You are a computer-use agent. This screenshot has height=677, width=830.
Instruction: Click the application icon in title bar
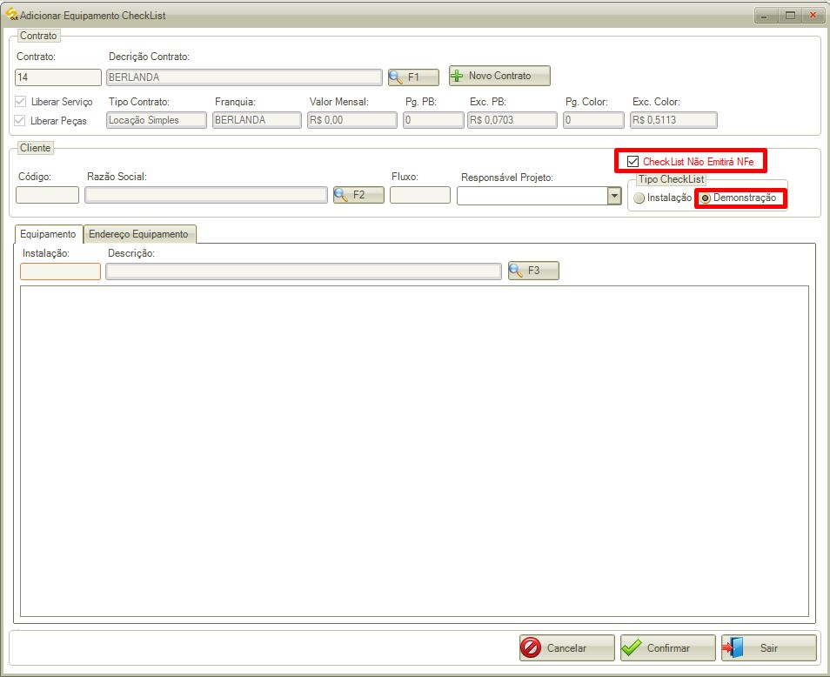pos(11,14)
